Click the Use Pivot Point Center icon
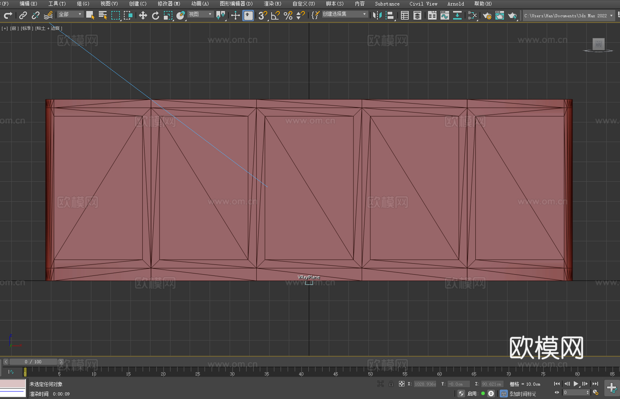Viewport: 620px width, 399px height. 221,15
